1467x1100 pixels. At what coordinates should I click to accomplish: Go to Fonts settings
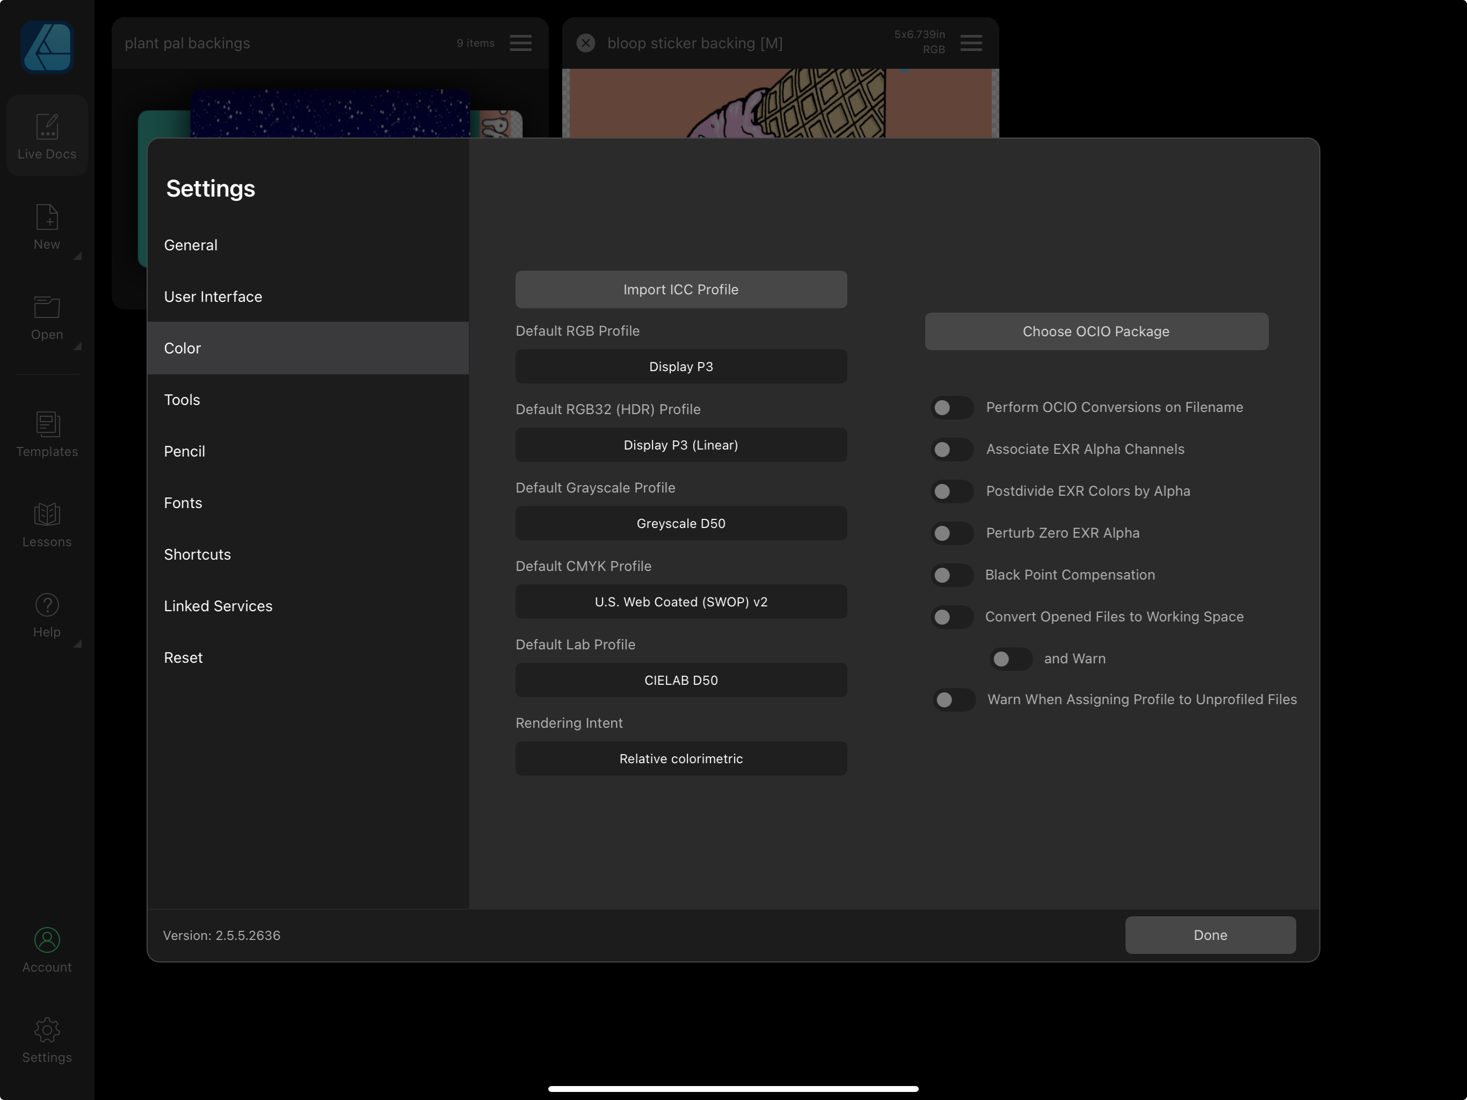308,503
